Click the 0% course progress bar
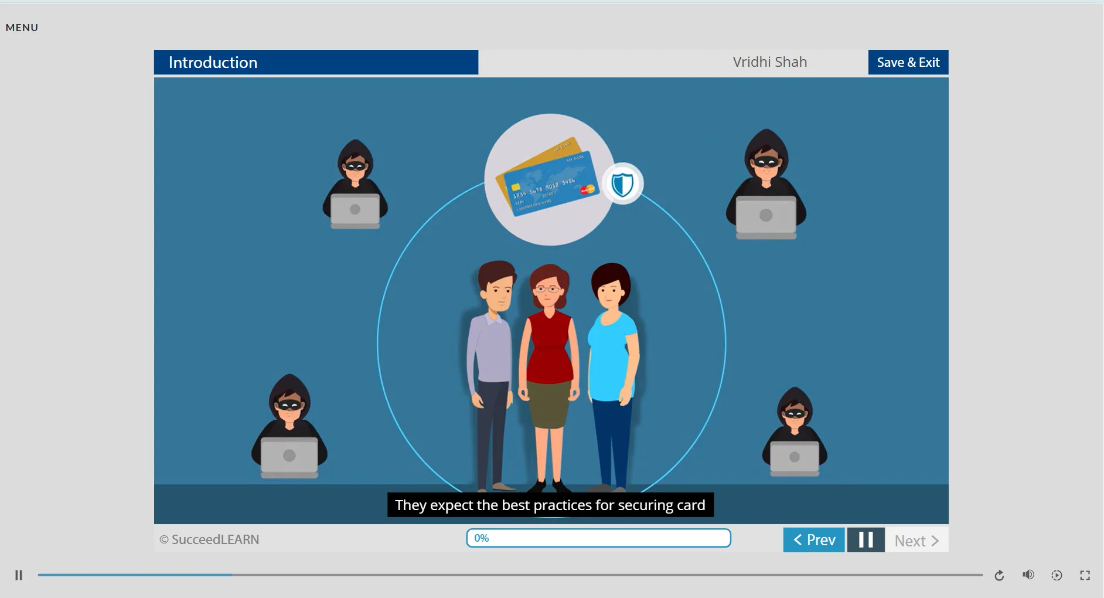Image resolution: width=1104 pixels, height=598 pixels. point(598,538)
